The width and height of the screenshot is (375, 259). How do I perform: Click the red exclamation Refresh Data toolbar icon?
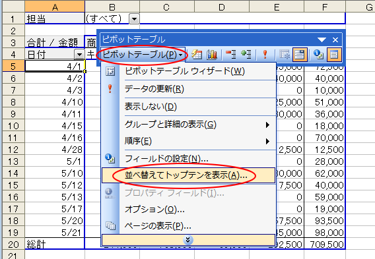pyautogui.click(x=265, y=55)
